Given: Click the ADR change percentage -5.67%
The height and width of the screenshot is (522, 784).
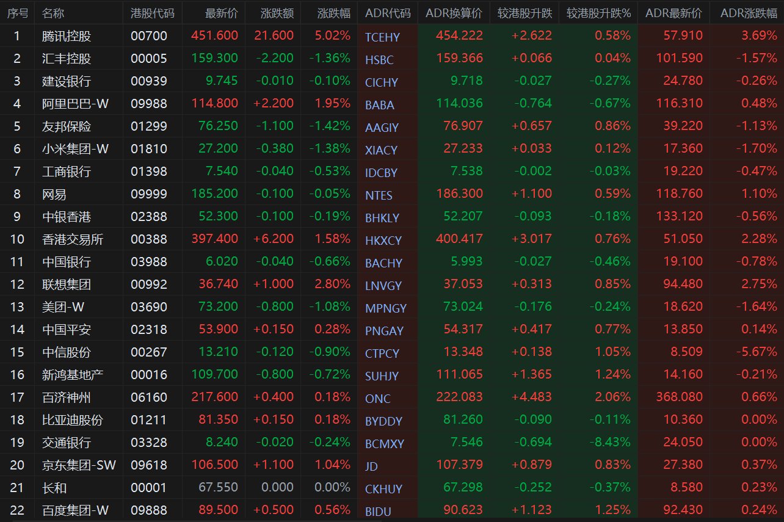Looking at the screenshot, I should [x=757, y=352].
